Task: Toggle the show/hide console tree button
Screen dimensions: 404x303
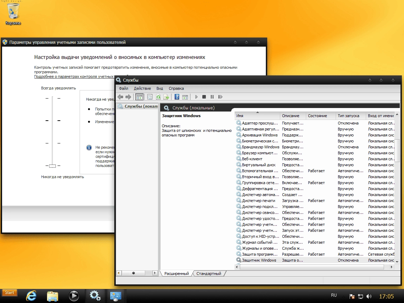Action: click(x=139, y=97)
